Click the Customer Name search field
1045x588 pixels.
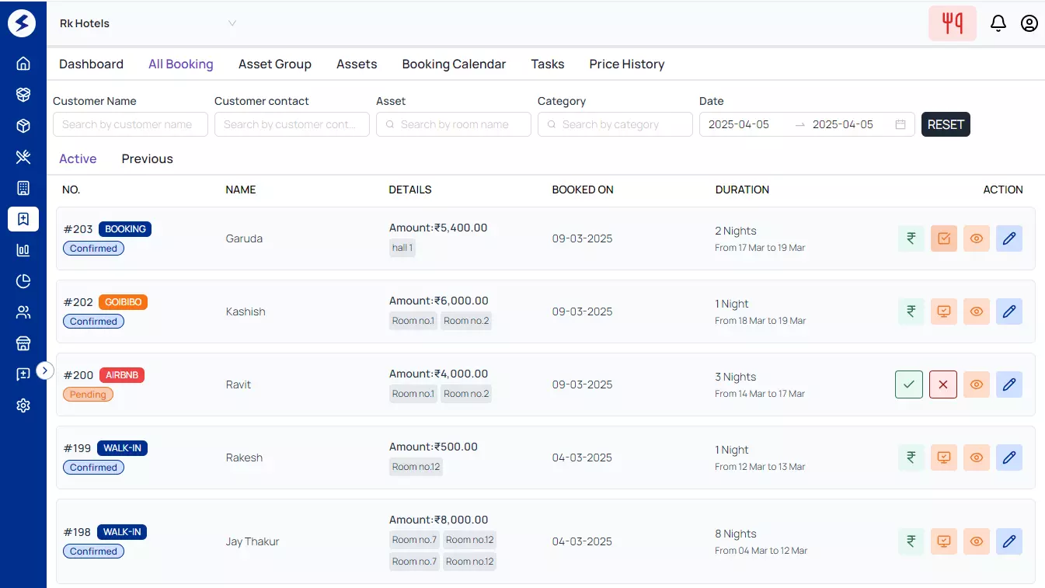click(x=130, y=124)
